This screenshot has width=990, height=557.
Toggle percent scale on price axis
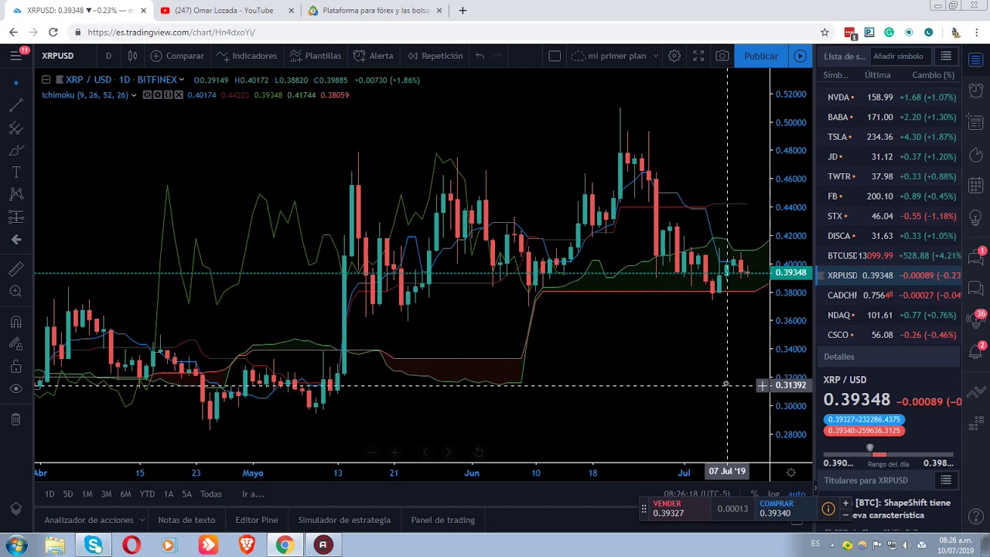(754, 494)
